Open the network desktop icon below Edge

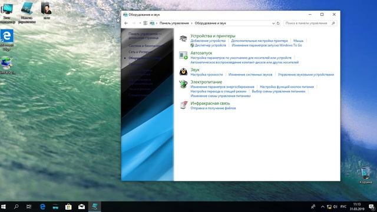pos(6,65)
